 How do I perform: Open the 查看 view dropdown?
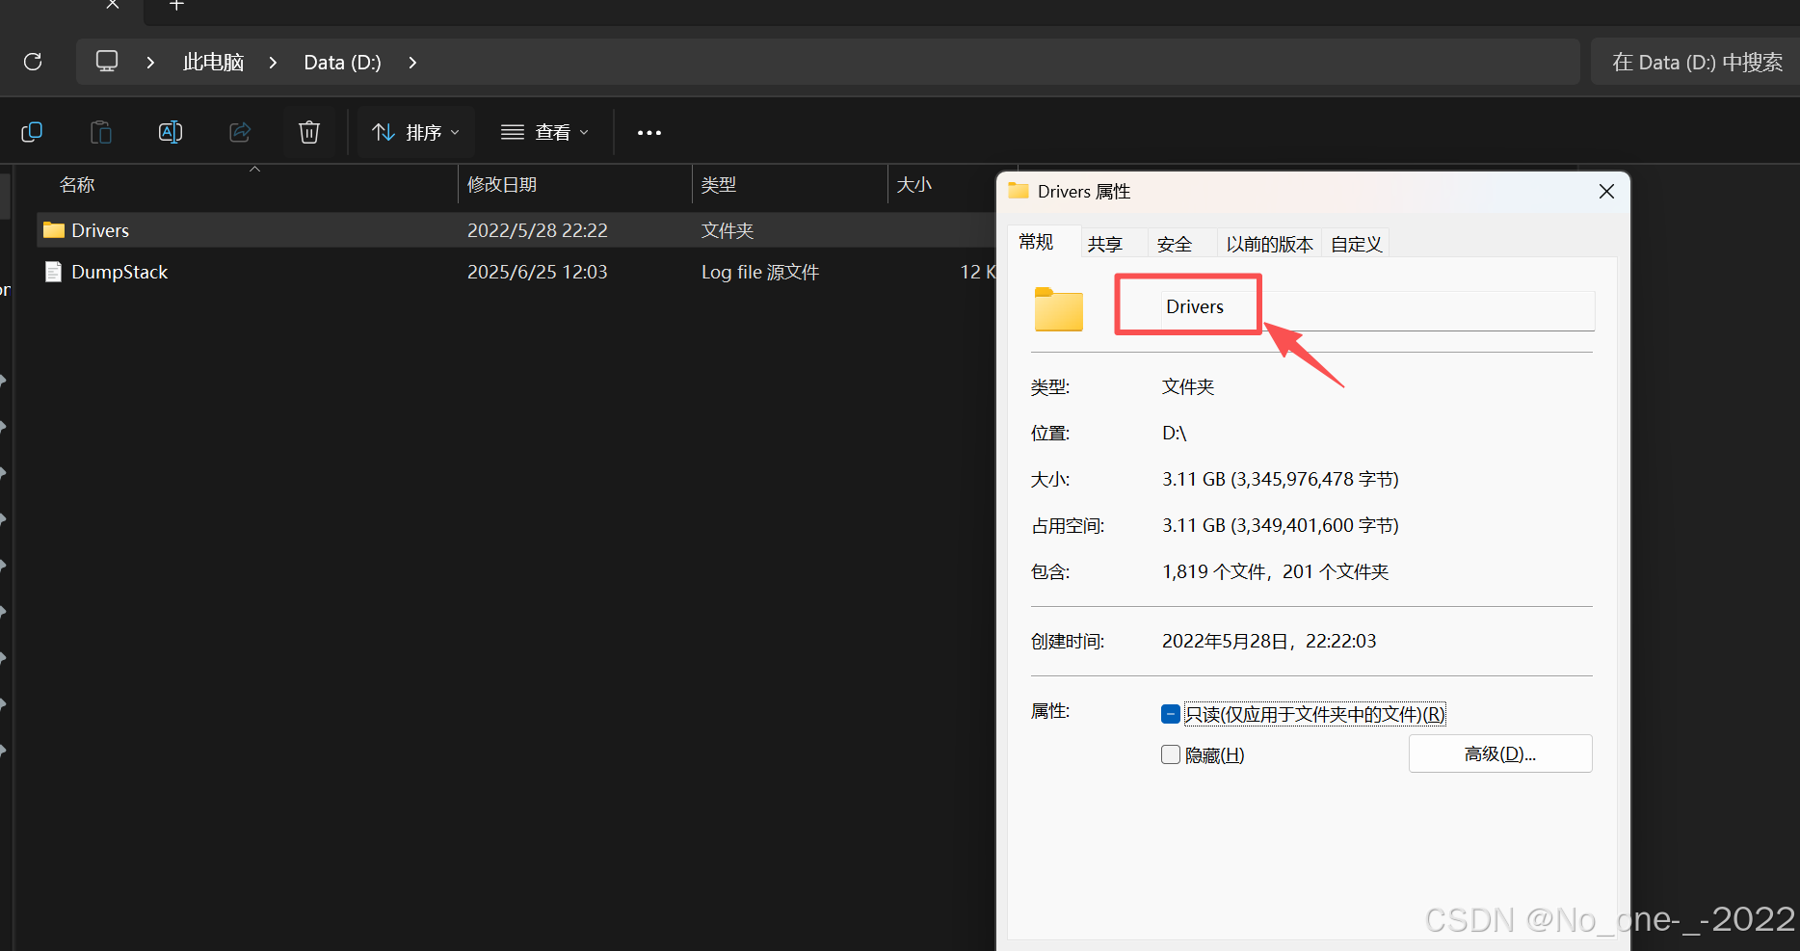(x=544, y=133)
